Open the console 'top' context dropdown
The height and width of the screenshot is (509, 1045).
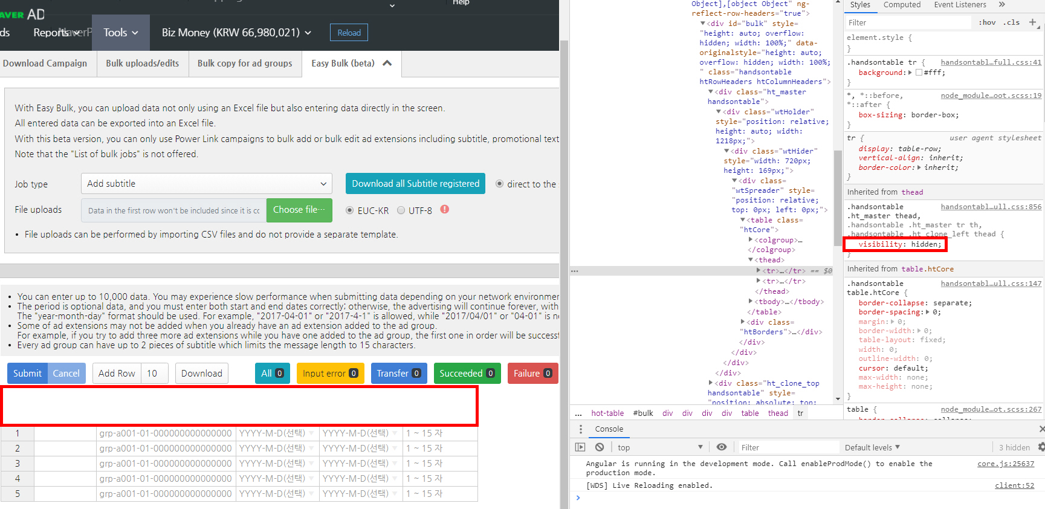pyautogui.click(x=660, y=447)
